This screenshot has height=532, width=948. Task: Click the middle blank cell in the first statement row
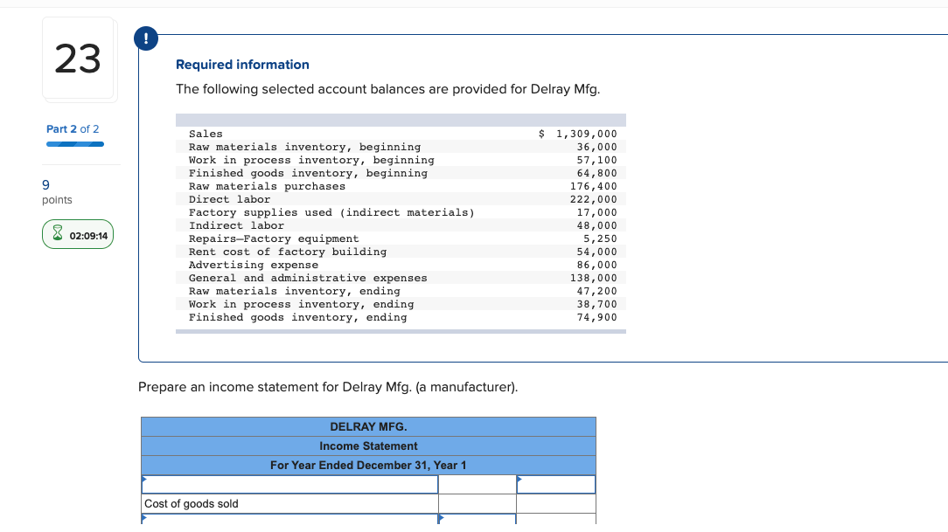477,484
